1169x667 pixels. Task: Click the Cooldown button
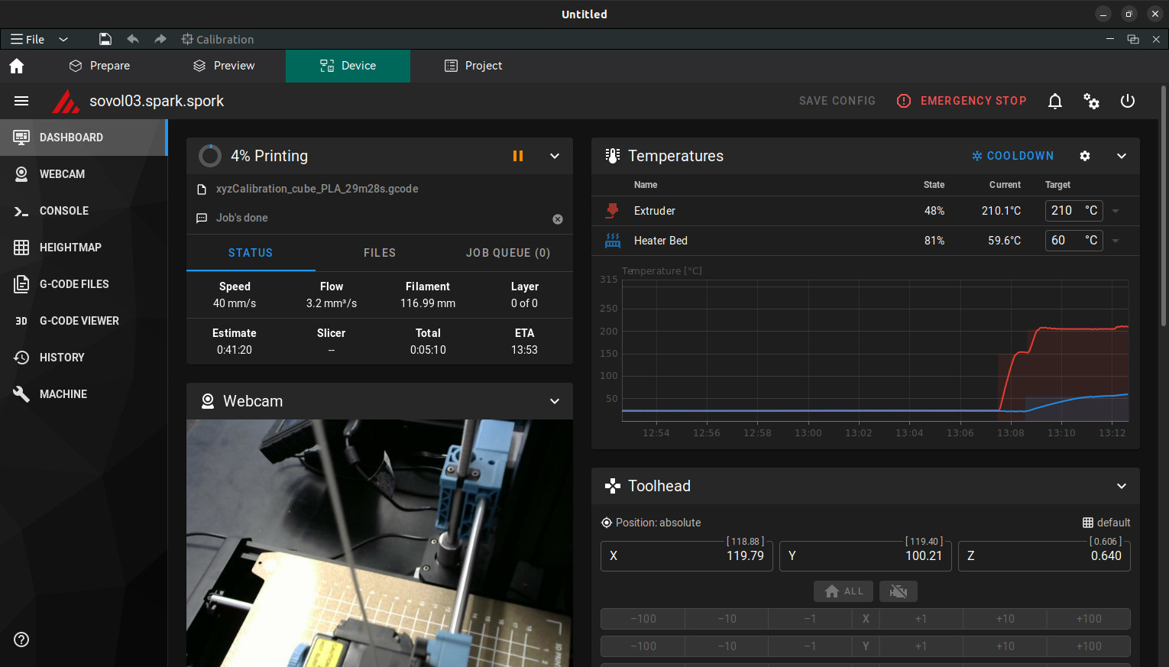pos(1013,156)
